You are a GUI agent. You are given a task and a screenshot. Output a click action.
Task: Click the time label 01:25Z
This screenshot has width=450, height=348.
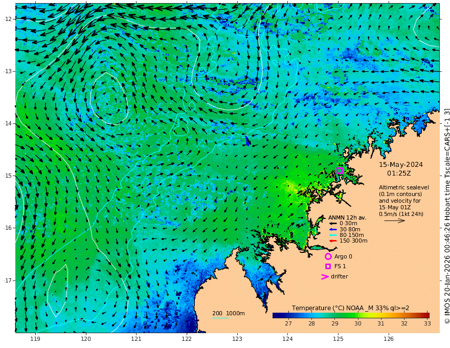click(399, 173)
